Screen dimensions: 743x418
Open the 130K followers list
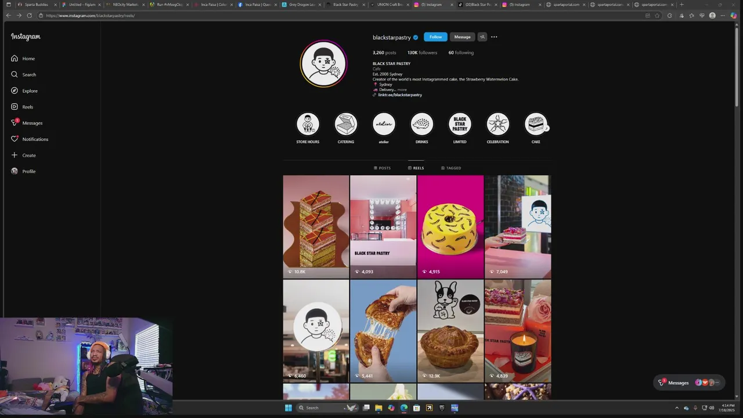pyautogui.click(x=422, y=52)
